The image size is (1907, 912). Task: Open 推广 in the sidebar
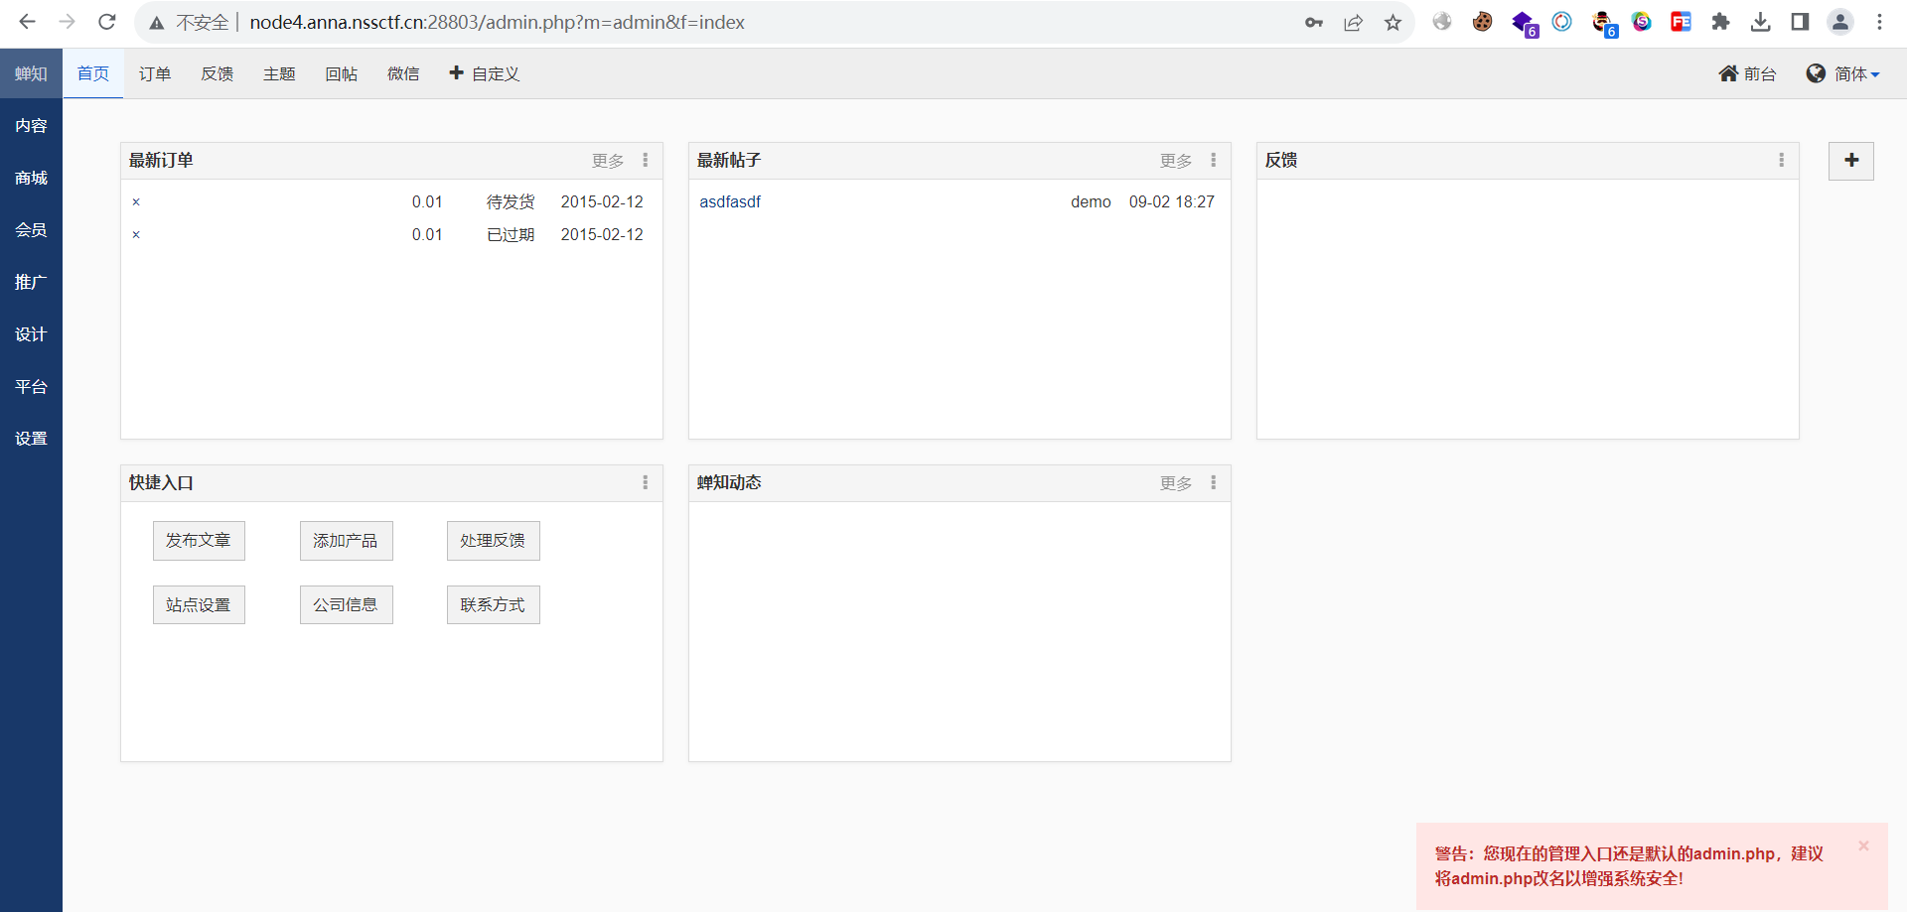[31, 282]
